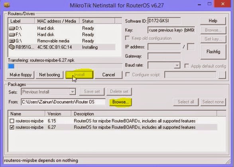
Task: Select the G:\ removable media icon
Action: click(x=12, y=41)
